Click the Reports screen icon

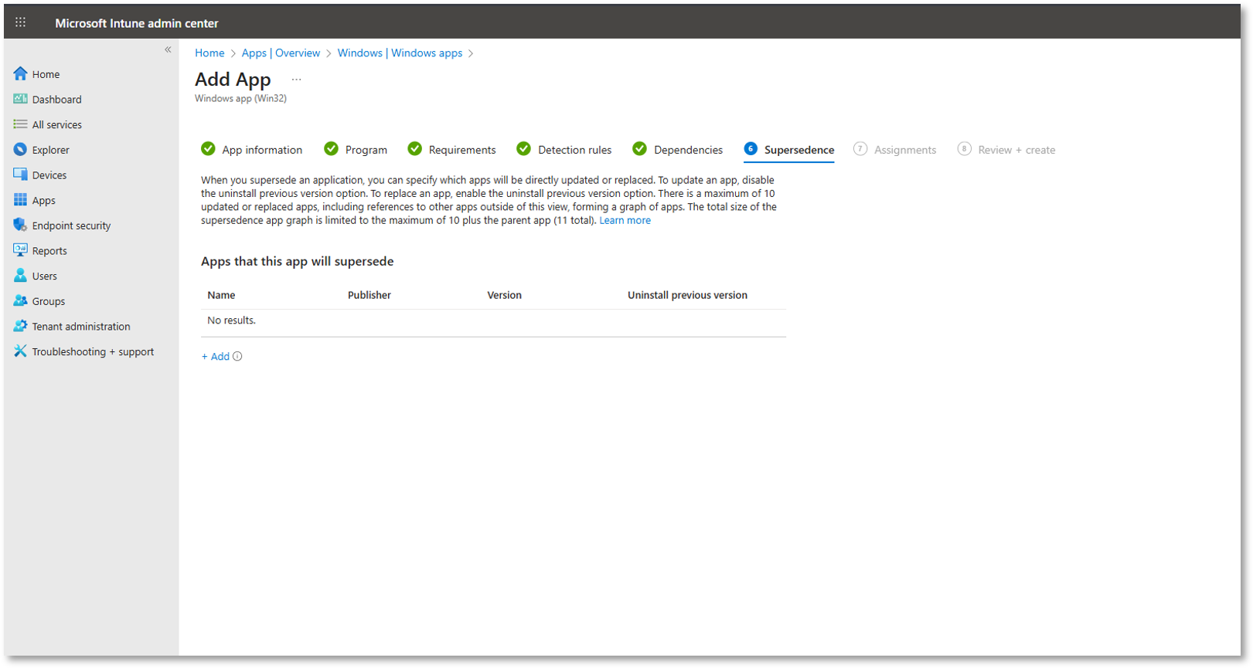pyautogui.click(x=20, y=250)
